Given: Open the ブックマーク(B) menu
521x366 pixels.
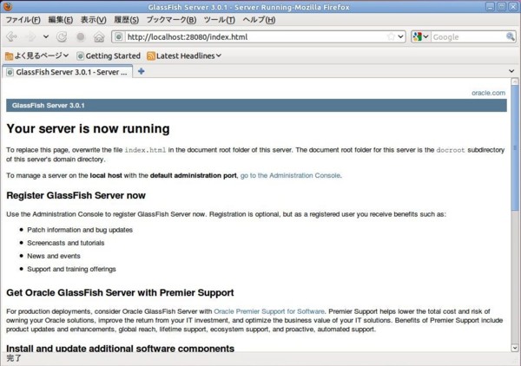Looking at the screenshot, I should tap(171, 20).
